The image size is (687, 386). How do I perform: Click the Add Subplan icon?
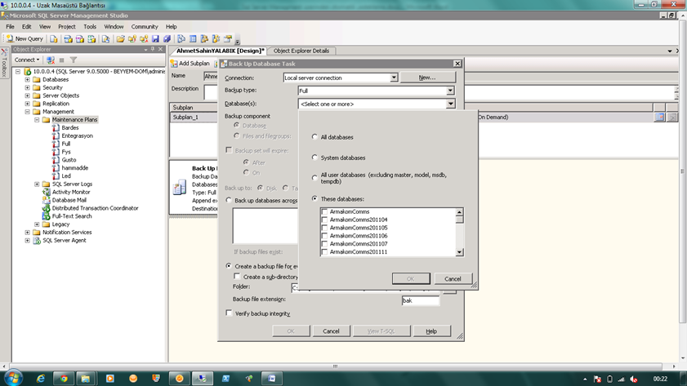174,64
